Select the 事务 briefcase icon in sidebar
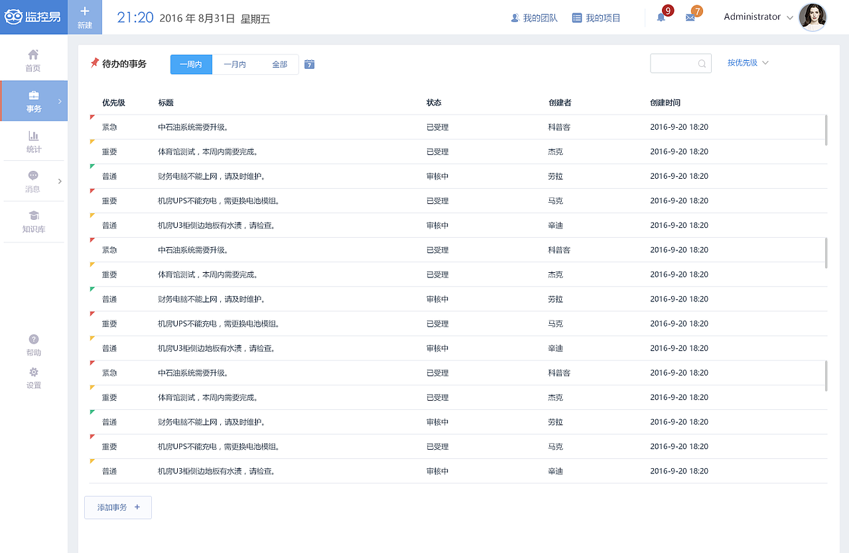 click(x=33, y=95)
